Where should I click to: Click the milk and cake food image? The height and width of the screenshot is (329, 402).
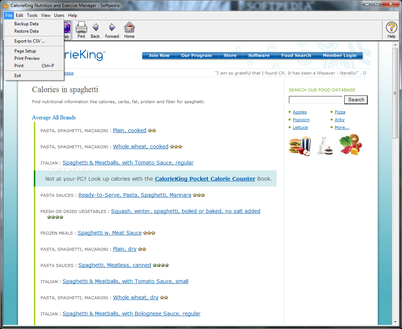tap(325, 146)
